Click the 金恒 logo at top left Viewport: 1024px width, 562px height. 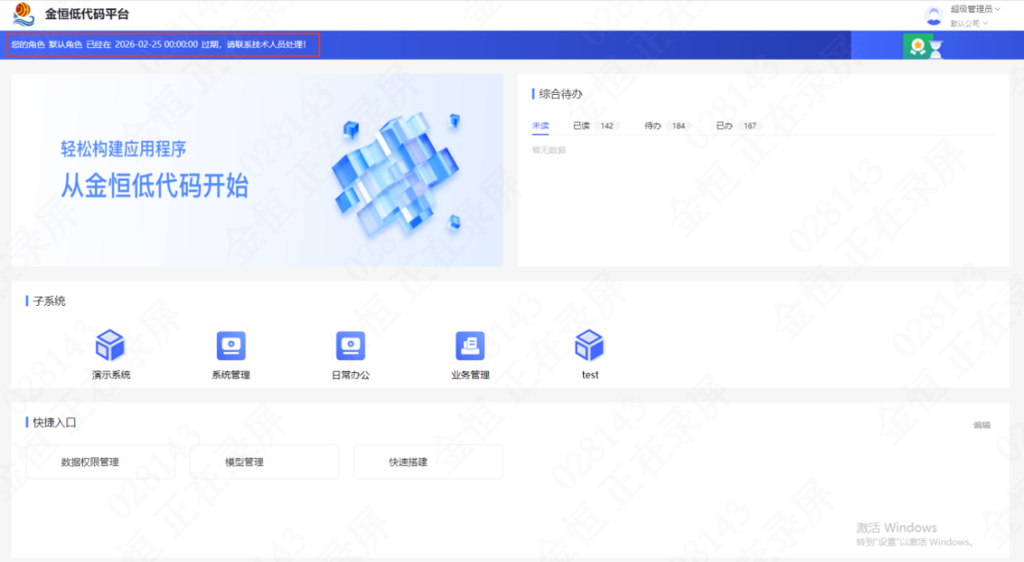click(x=23, y=14)
